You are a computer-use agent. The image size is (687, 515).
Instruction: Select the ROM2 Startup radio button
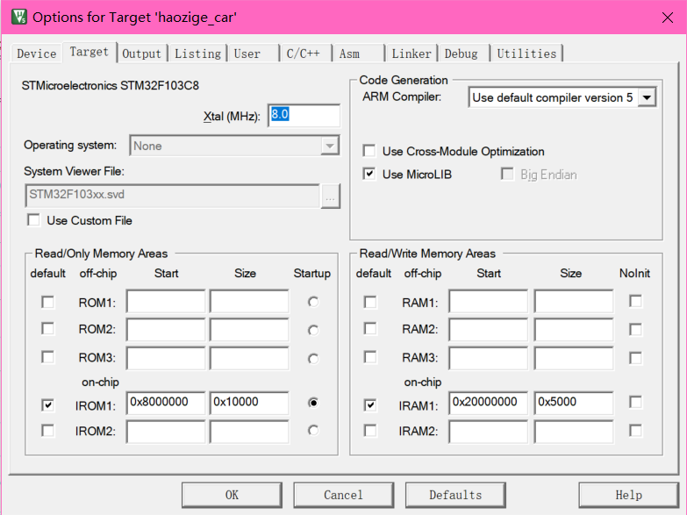(313, 330)
